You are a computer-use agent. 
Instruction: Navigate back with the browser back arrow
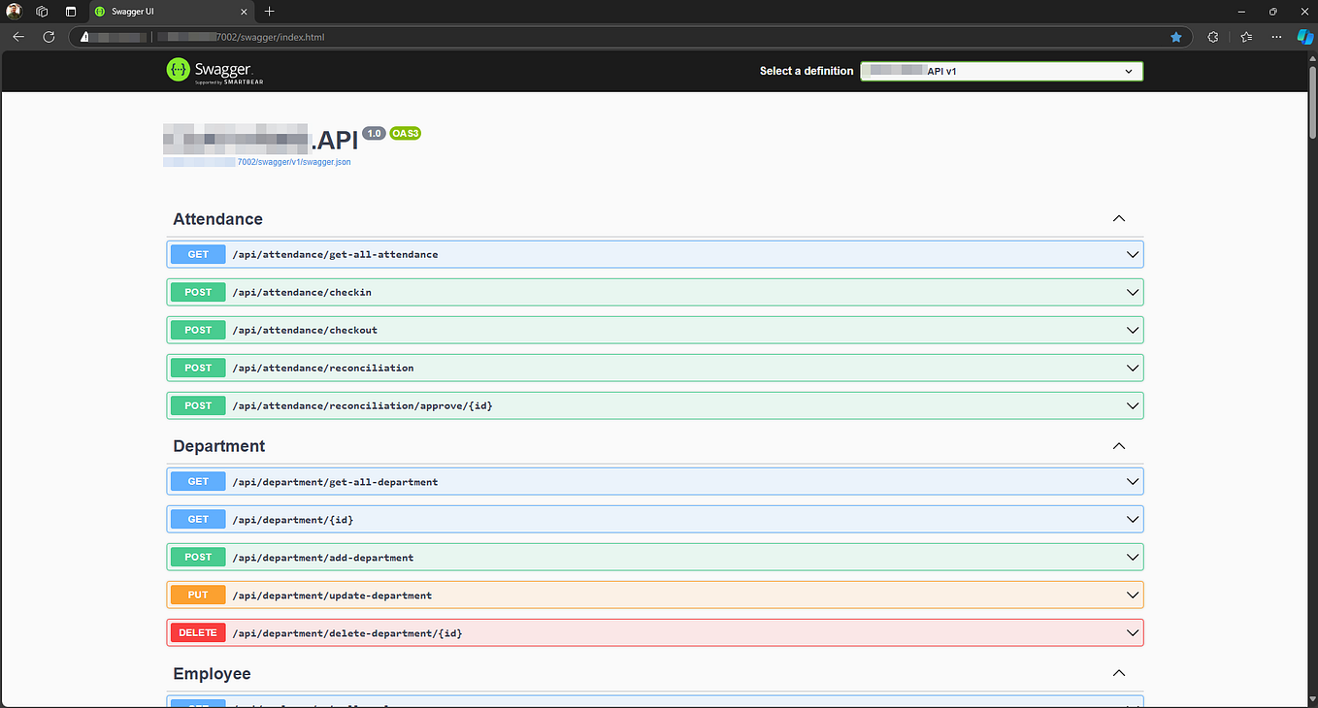18,37
